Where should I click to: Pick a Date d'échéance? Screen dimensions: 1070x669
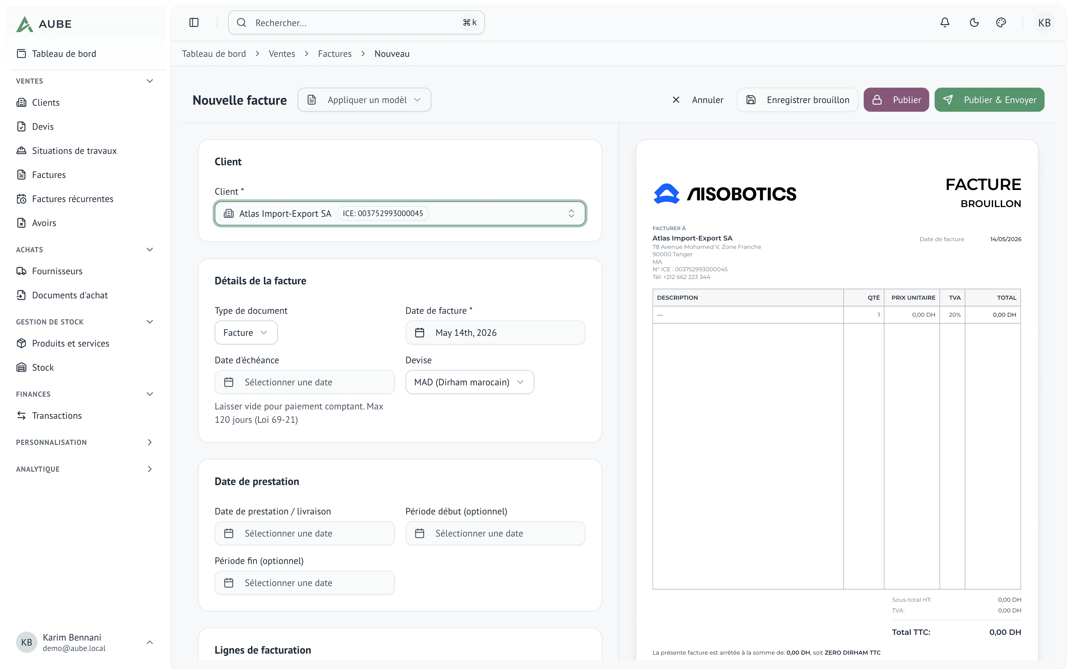coord(304,382)
